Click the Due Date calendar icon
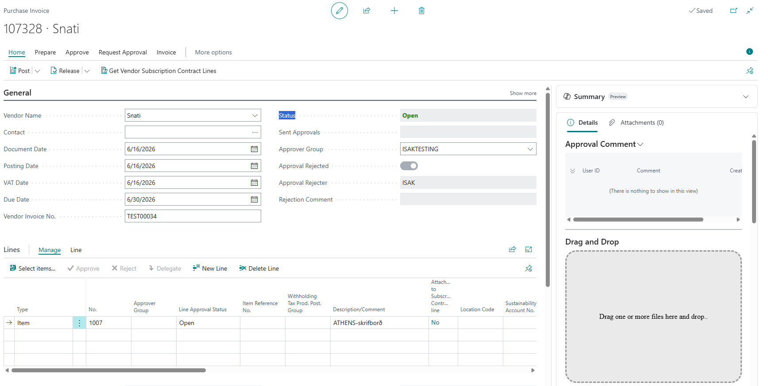Screen dimensions: 768x386 coord(255,199)
